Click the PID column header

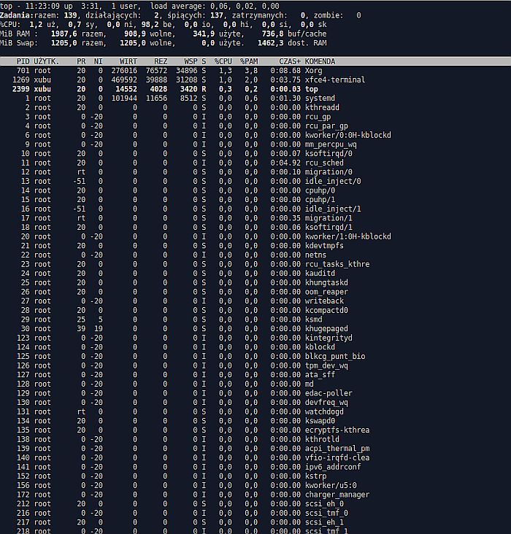(x=23, y=61)
